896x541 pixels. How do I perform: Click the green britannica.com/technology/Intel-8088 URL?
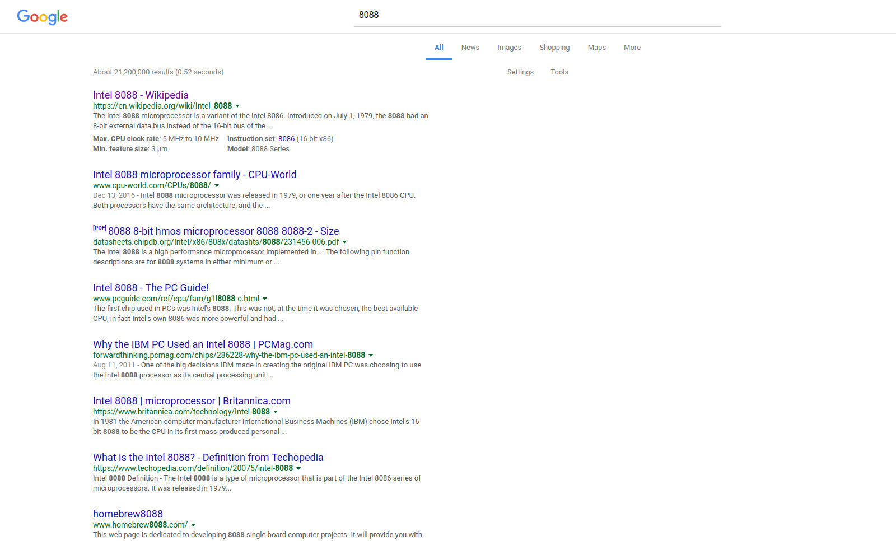click(181, 412)
